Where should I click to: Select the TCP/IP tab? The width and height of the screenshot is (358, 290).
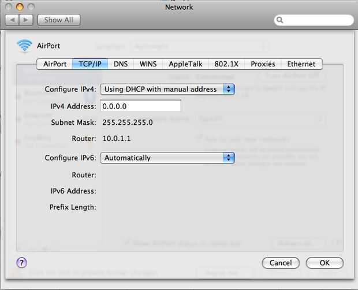tap(90, 64)
